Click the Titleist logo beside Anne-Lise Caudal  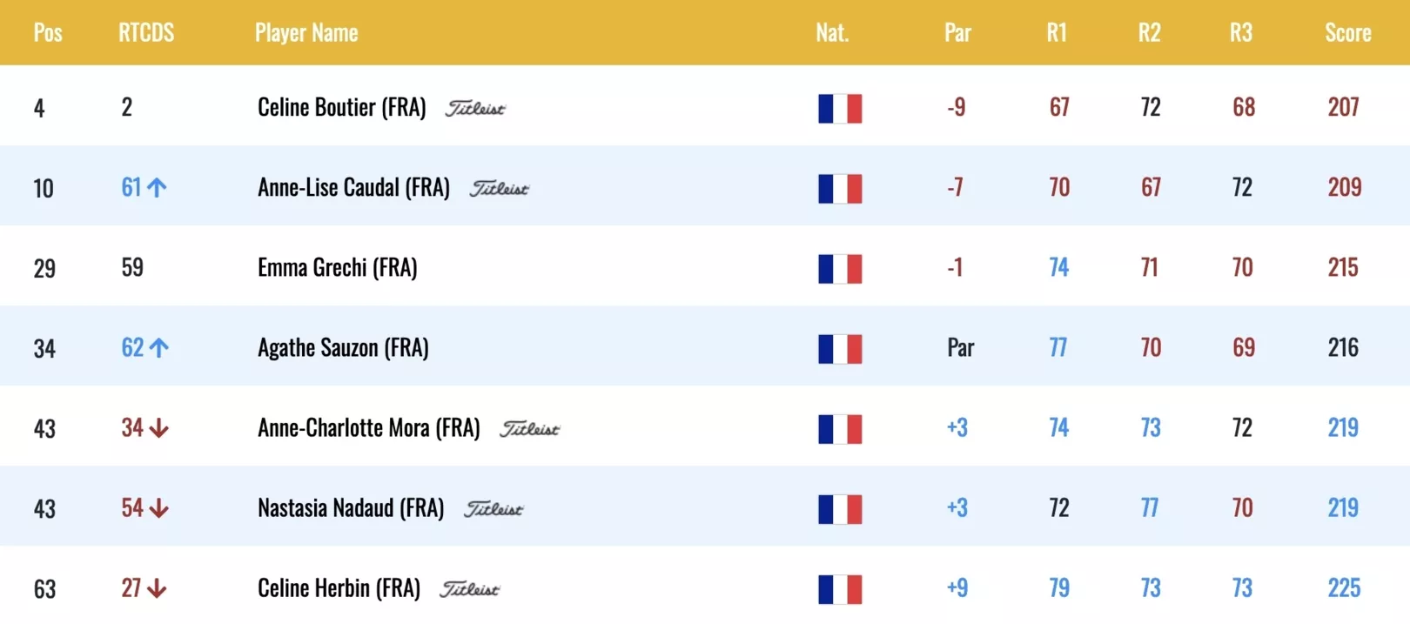pos(500,188)
